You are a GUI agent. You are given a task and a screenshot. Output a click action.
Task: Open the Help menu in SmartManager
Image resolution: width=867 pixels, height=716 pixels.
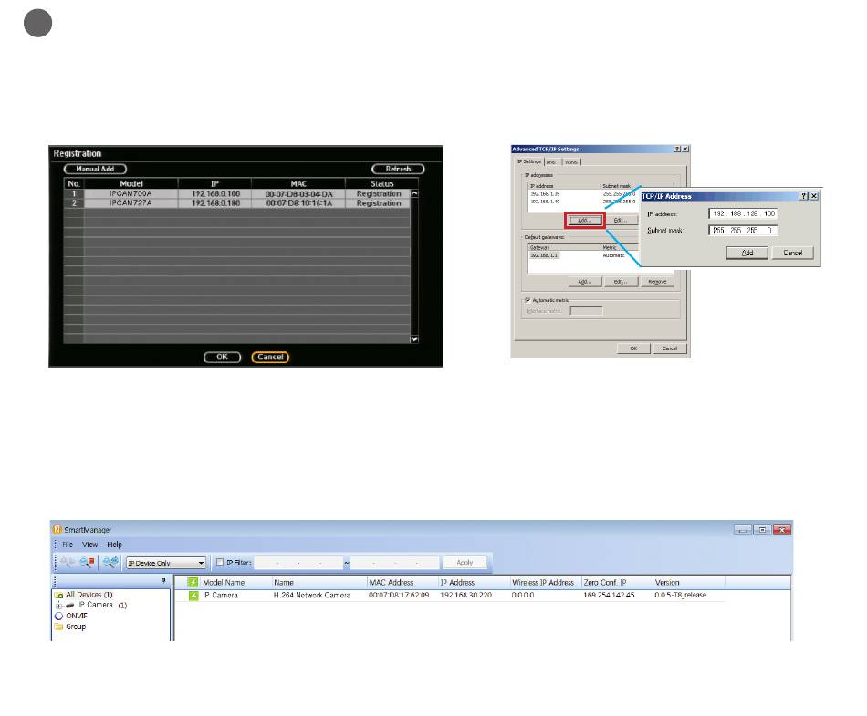coord(114,545)
